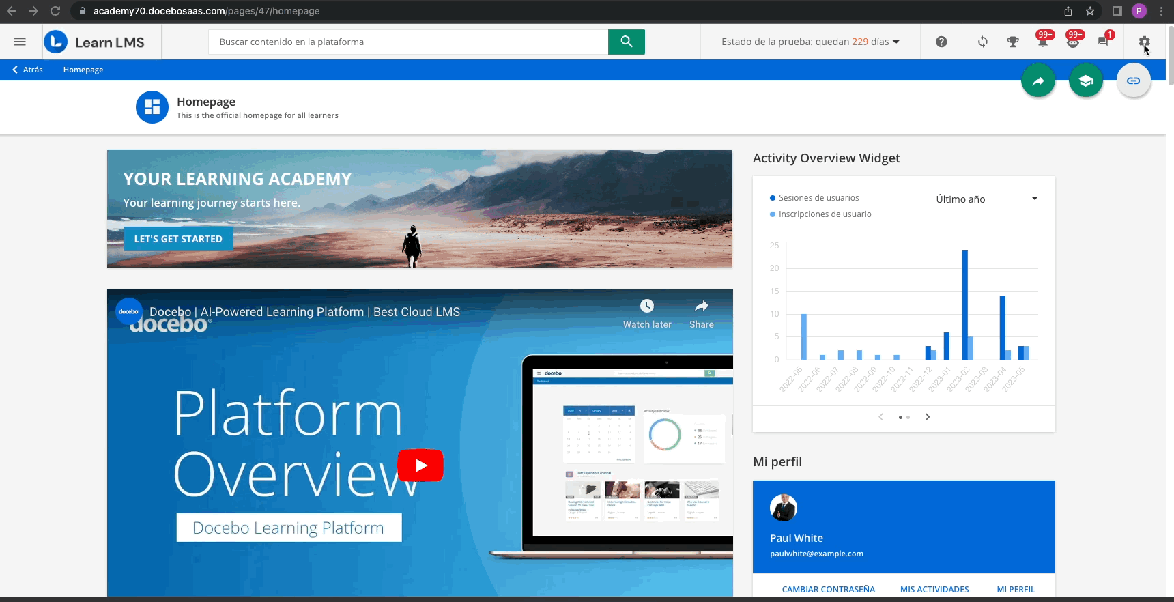Bookmark this page with the star icon
Screen dimensions: 1174x602
coord(1090,11)
